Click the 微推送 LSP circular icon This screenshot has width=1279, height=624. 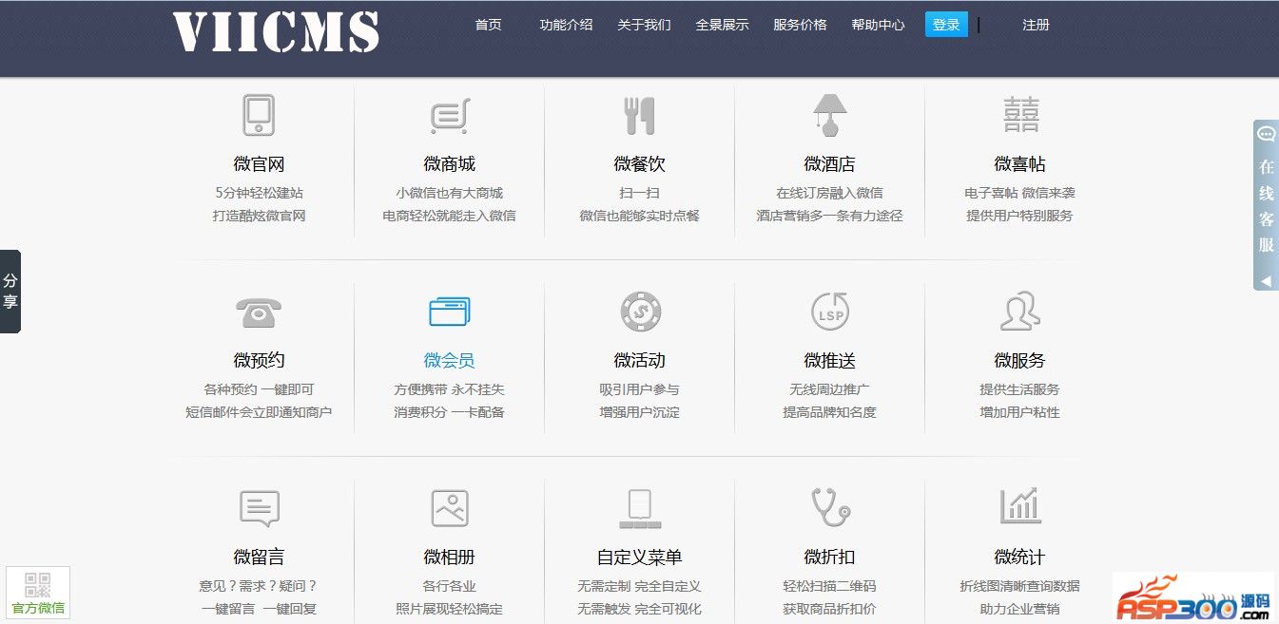(830, 312)
